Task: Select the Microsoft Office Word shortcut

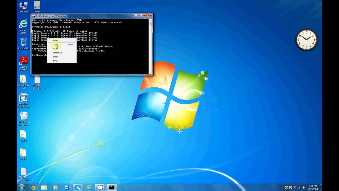Action: pos(24,101)
